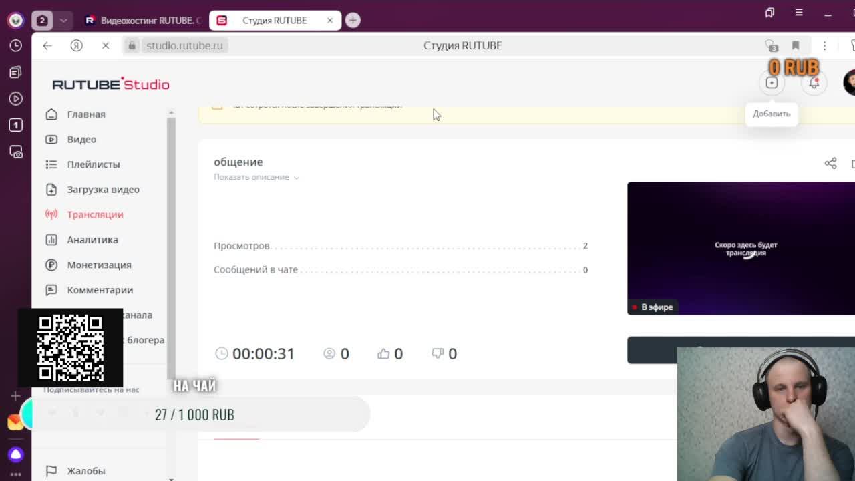Screen dimensions: 855x481
Task: Open the browser hamburger main menu
Action: pyautogui.click(x=799, y=13)
